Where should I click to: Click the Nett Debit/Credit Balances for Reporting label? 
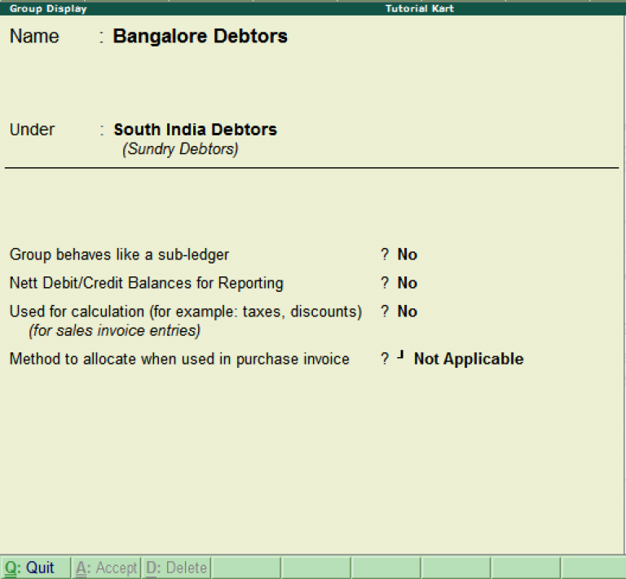[x=147, y=283]
